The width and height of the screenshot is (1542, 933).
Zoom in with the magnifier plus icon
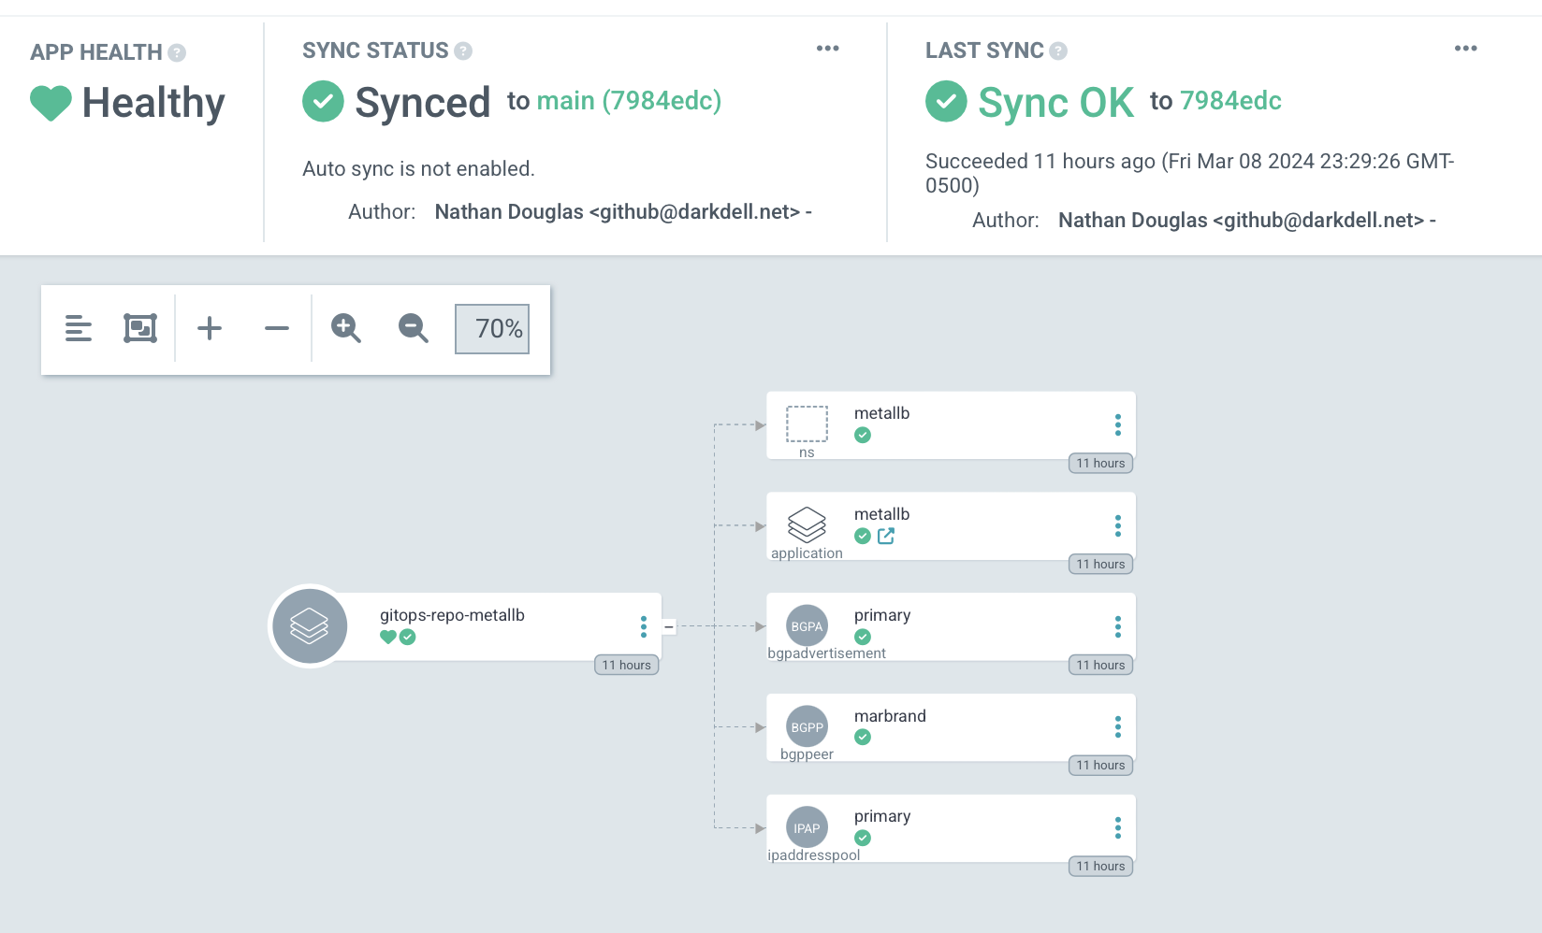coord(346,328)
